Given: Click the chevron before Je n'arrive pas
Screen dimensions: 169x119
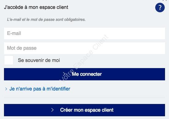Looking at the screenshot, I should (6, 89).
